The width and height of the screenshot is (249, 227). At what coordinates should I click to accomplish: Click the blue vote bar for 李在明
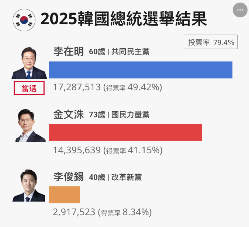click(141, 70)
